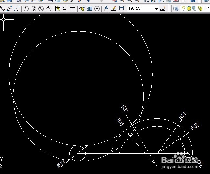Select the Ø6 dimension text
The image size is (210, 174).
click(x=200, y=163)
